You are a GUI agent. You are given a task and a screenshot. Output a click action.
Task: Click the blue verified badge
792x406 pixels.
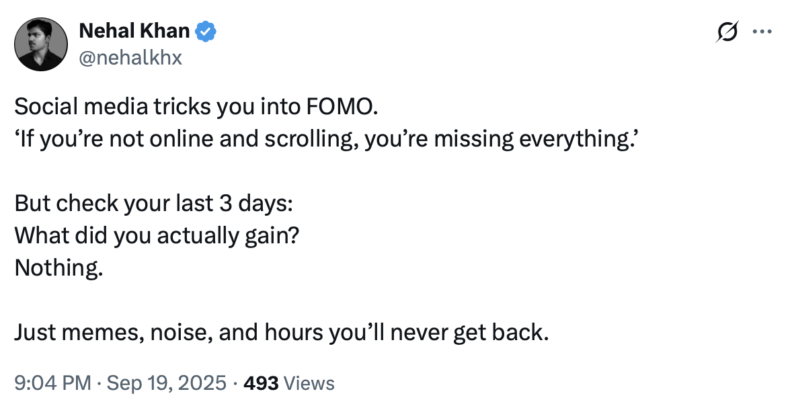coord(205,31)
